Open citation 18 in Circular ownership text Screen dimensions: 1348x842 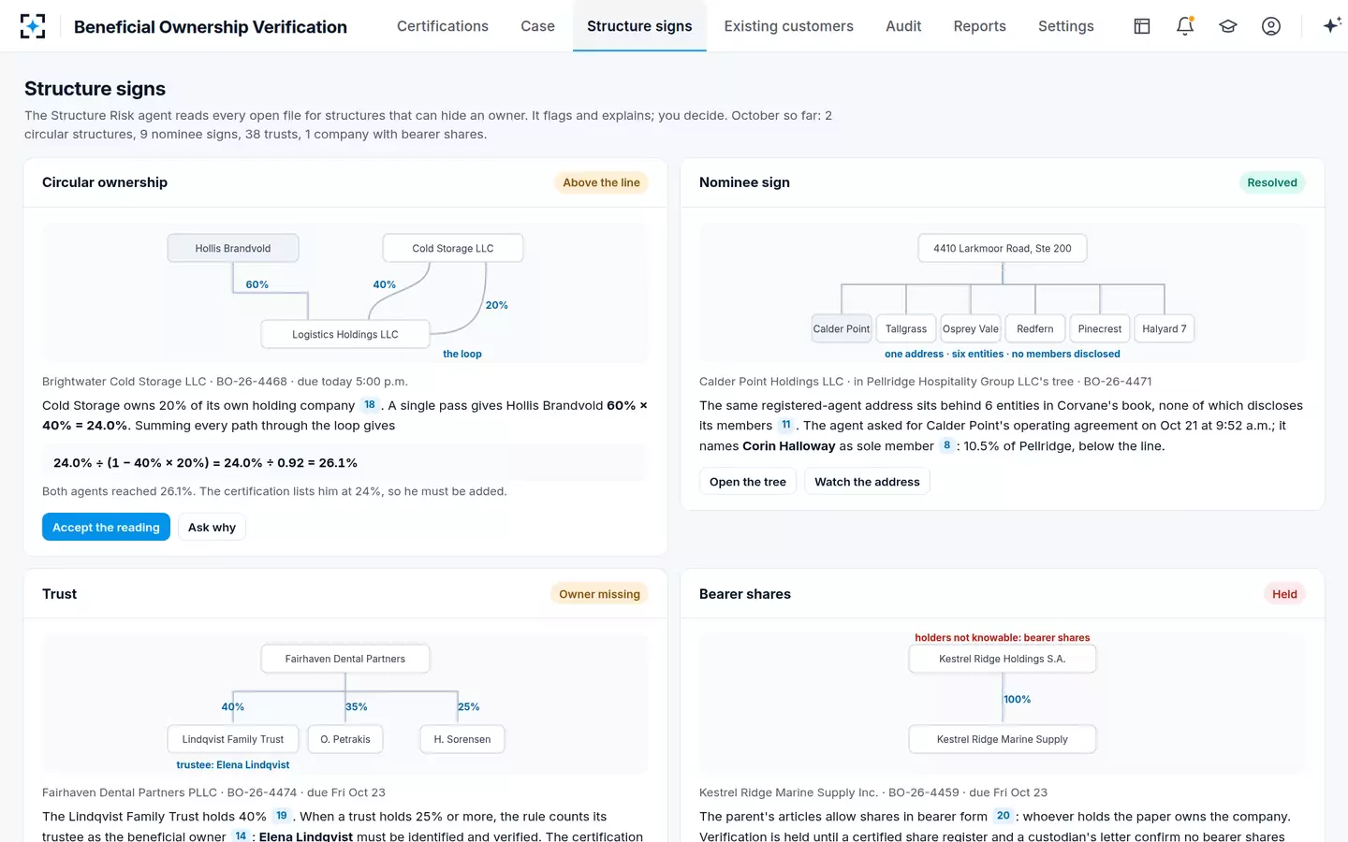point(370,405)
